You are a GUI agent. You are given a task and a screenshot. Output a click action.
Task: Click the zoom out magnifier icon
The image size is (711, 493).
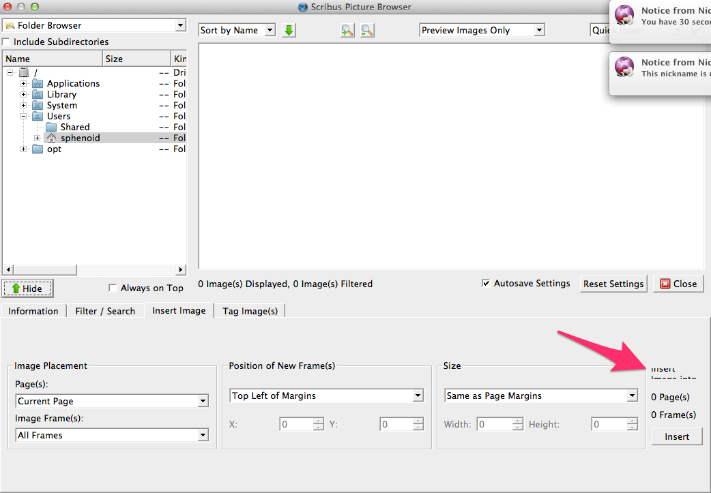[x=367, y=30]
